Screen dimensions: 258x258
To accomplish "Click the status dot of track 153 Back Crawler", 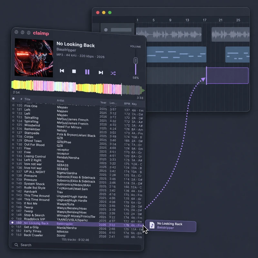I will 12,235.
